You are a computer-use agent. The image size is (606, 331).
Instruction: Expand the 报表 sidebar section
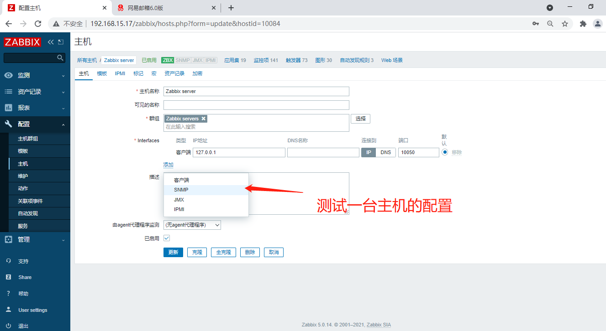coord(35,108)
